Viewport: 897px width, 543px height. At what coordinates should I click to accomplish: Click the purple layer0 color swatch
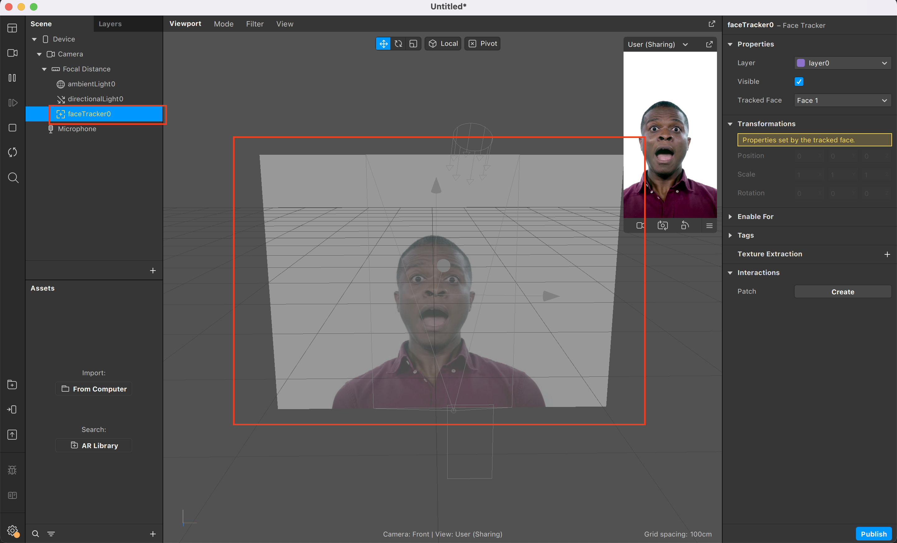[x=801, y=63]
